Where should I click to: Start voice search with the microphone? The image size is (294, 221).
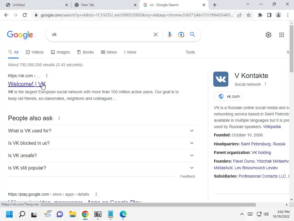coord(169,35)
